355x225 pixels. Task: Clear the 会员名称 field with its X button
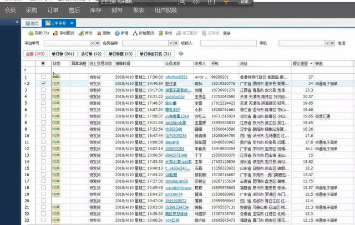[176, 43]
